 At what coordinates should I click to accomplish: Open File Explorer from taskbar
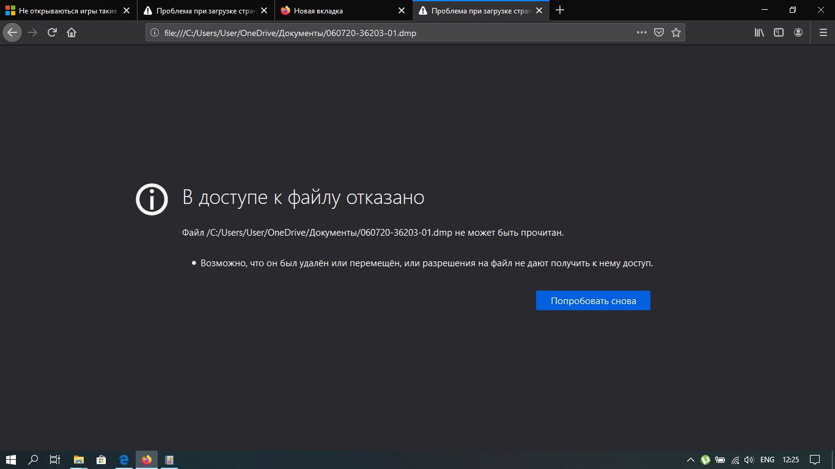coord(78,459)
